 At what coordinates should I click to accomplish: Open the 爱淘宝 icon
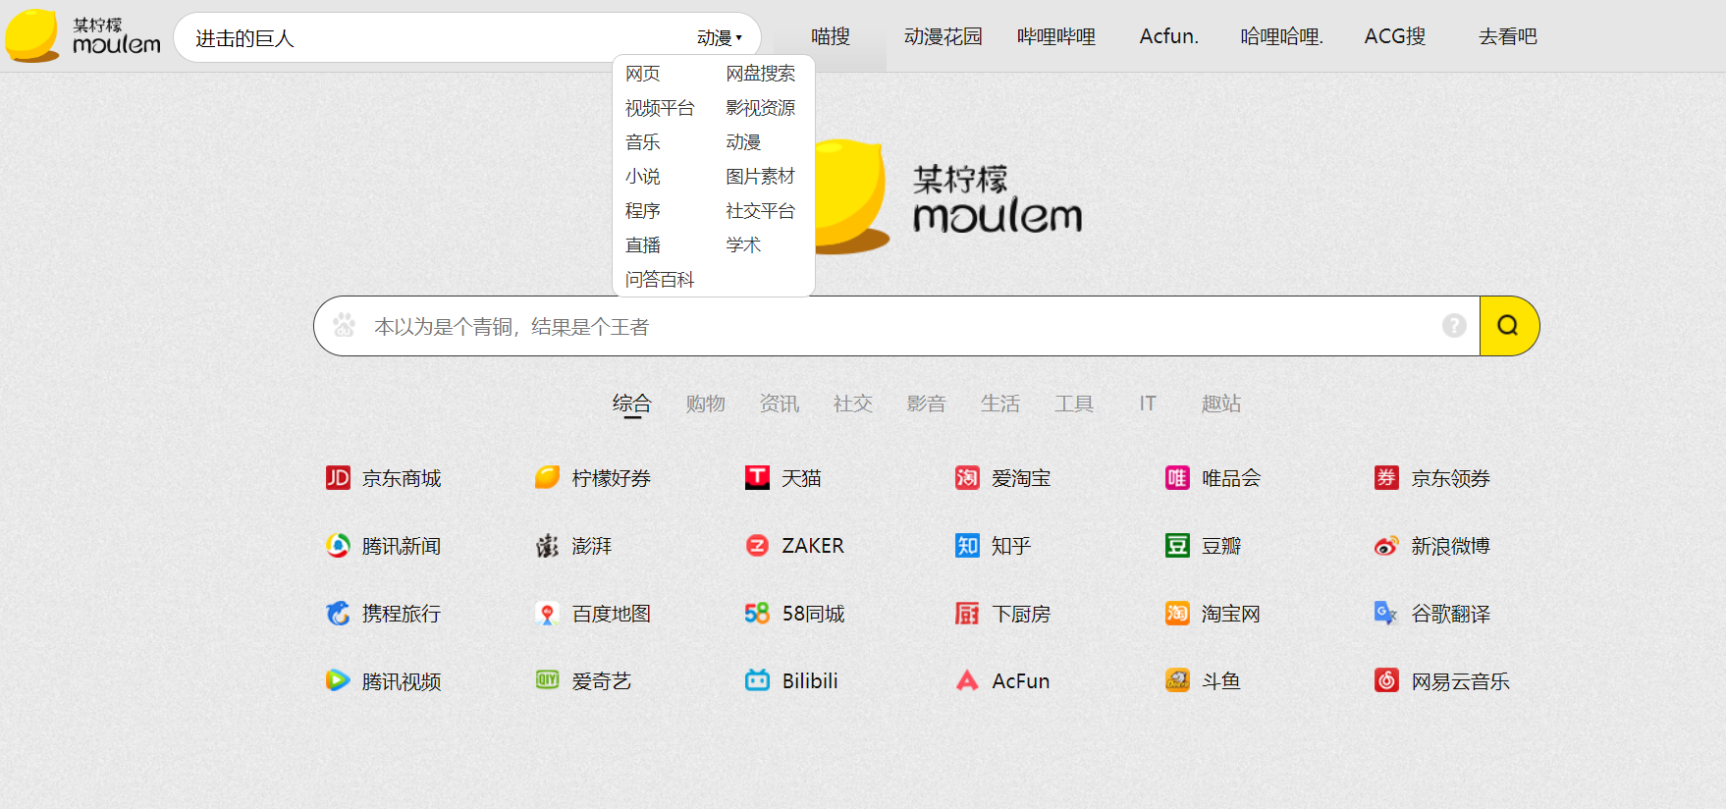click(967, 478)
